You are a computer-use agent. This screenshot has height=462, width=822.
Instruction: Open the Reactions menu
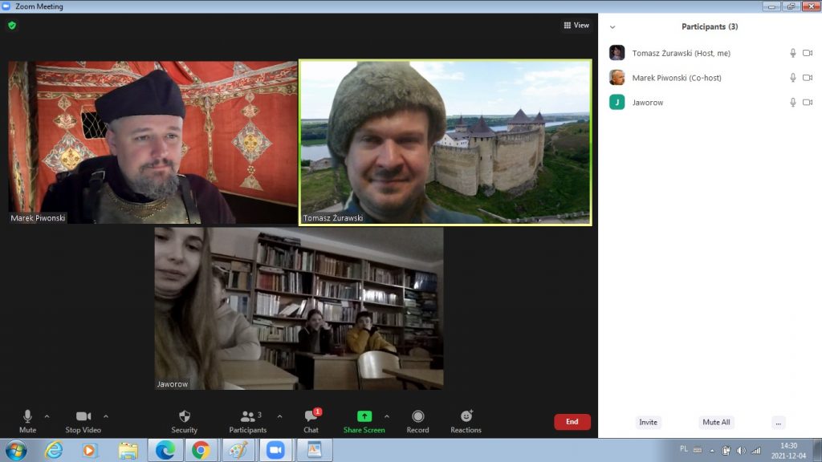(466, 421)
